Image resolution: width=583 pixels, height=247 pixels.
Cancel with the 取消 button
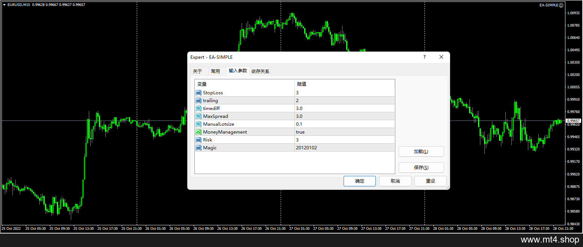pos(395,181)
